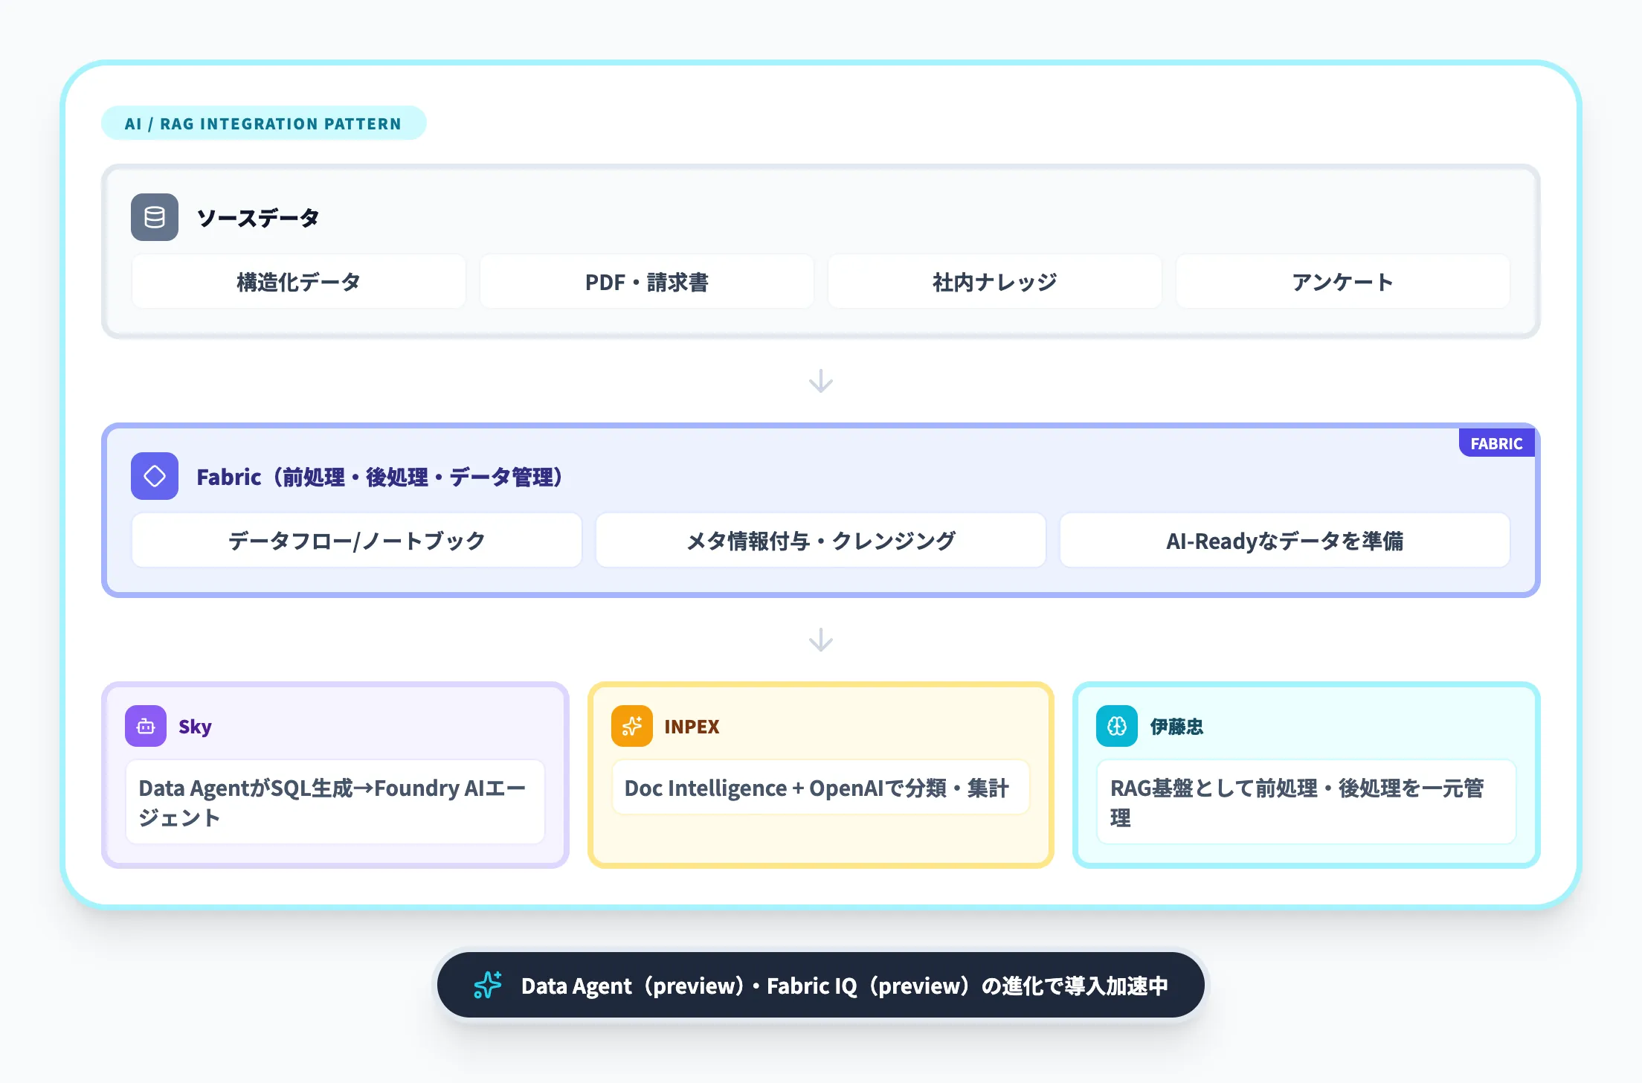
Task: Click the メタ情報付与・クレンジング chip
Action: [820, 541]
